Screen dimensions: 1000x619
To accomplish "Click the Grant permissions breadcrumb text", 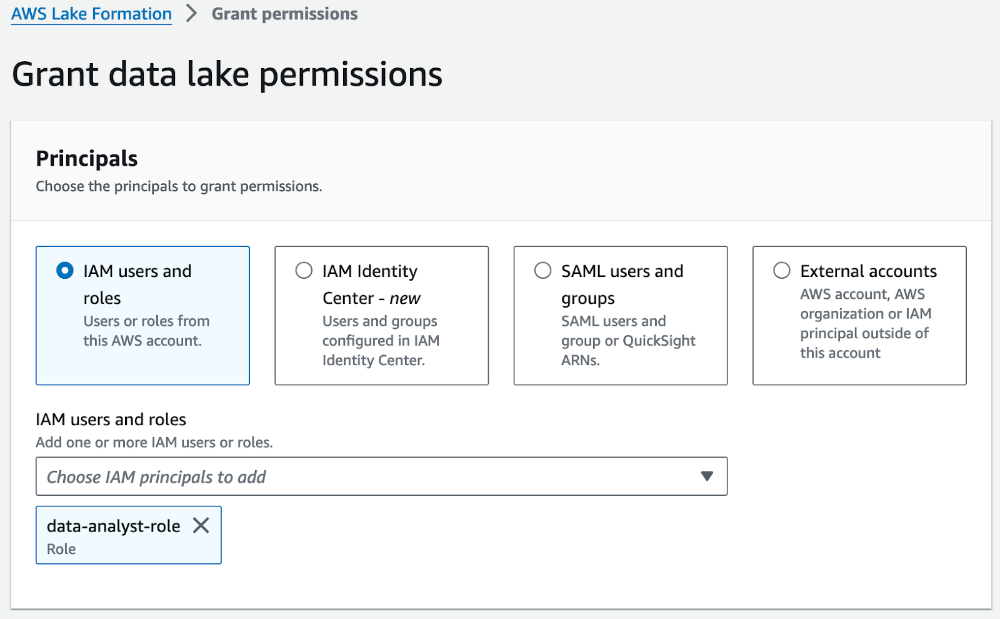I will pos(284,14).
